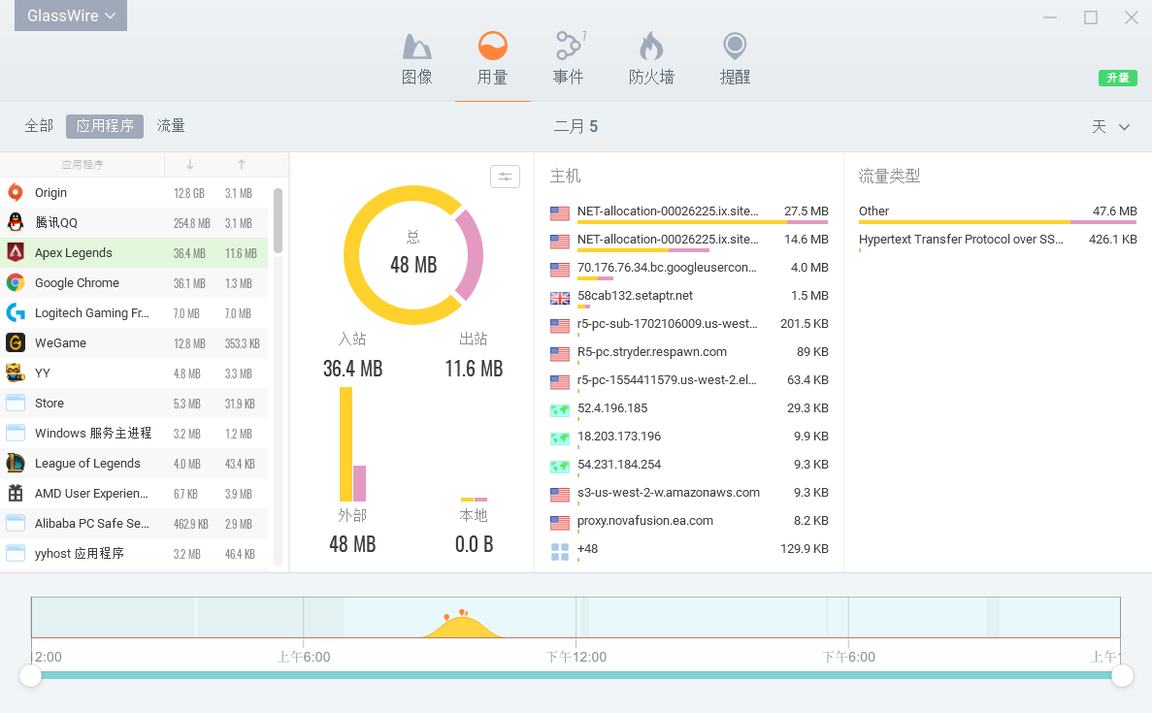Click the Logitech Gaming icon
1152x713 pixels.
coord(16,312)
